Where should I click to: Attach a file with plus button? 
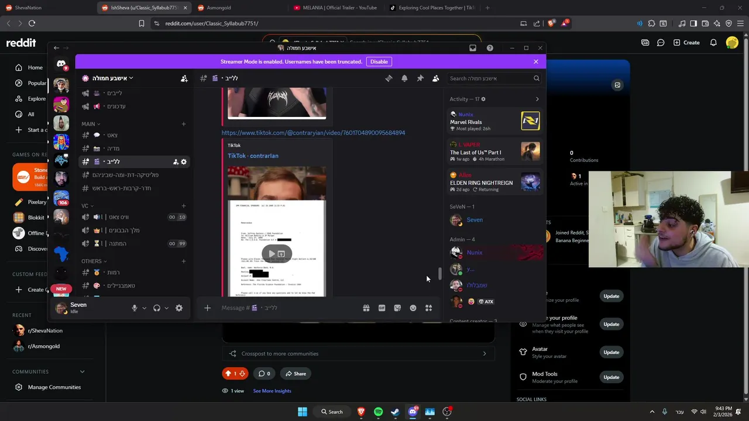coord(207,308)
